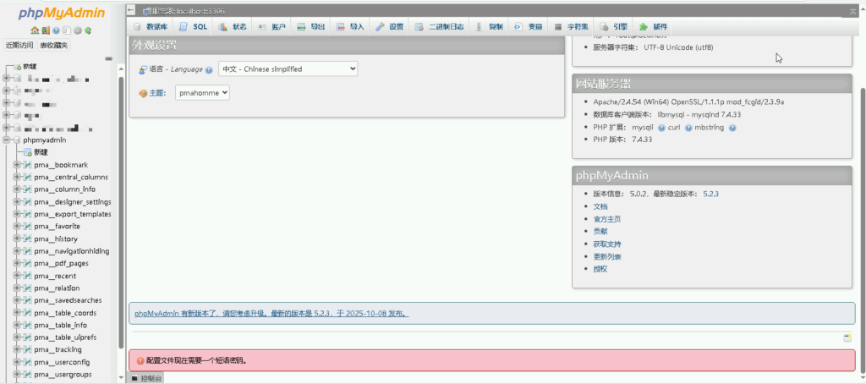
Task: Open the language selection dropdown
Action: (x=288, y=69)
